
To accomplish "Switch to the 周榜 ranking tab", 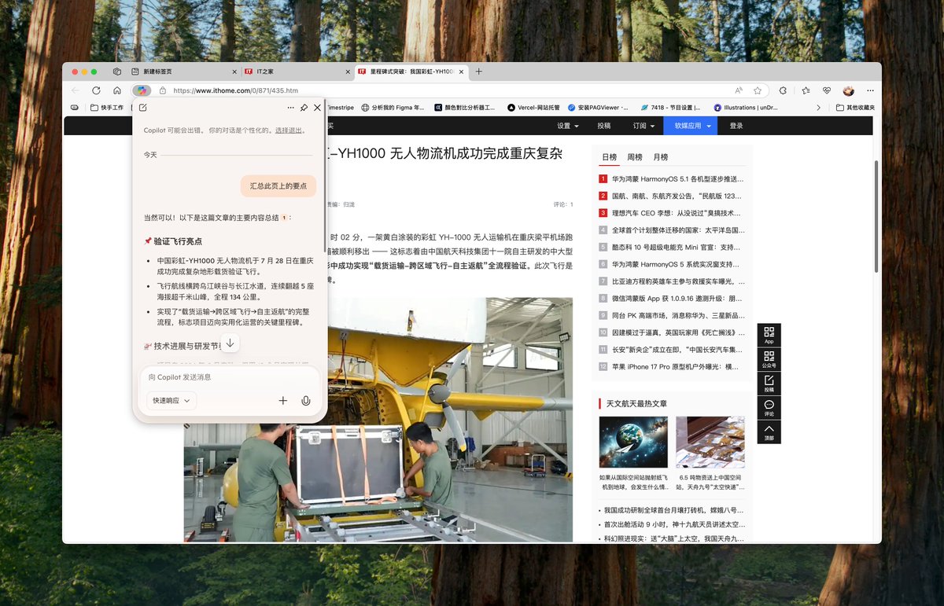I will 635,156.
